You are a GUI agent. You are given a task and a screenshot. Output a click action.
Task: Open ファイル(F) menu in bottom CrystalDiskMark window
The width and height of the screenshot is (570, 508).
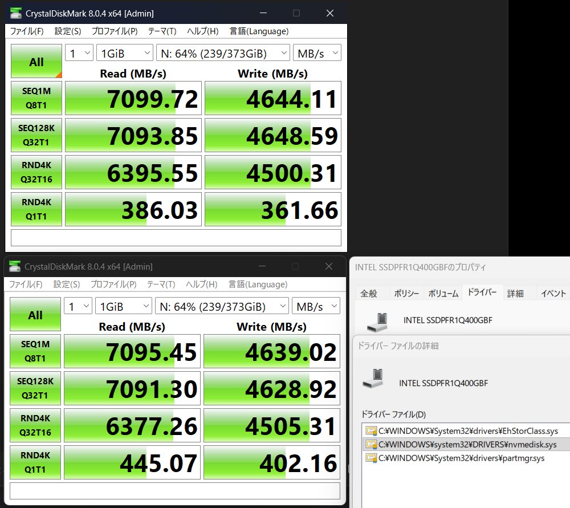[26, 285]
